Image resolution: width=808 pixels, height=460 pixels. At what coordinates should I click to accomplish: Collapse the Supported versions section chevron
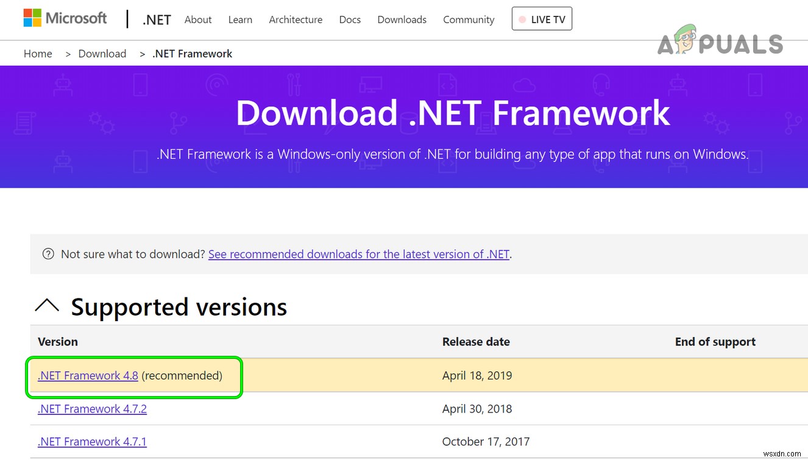click(47, 306)
